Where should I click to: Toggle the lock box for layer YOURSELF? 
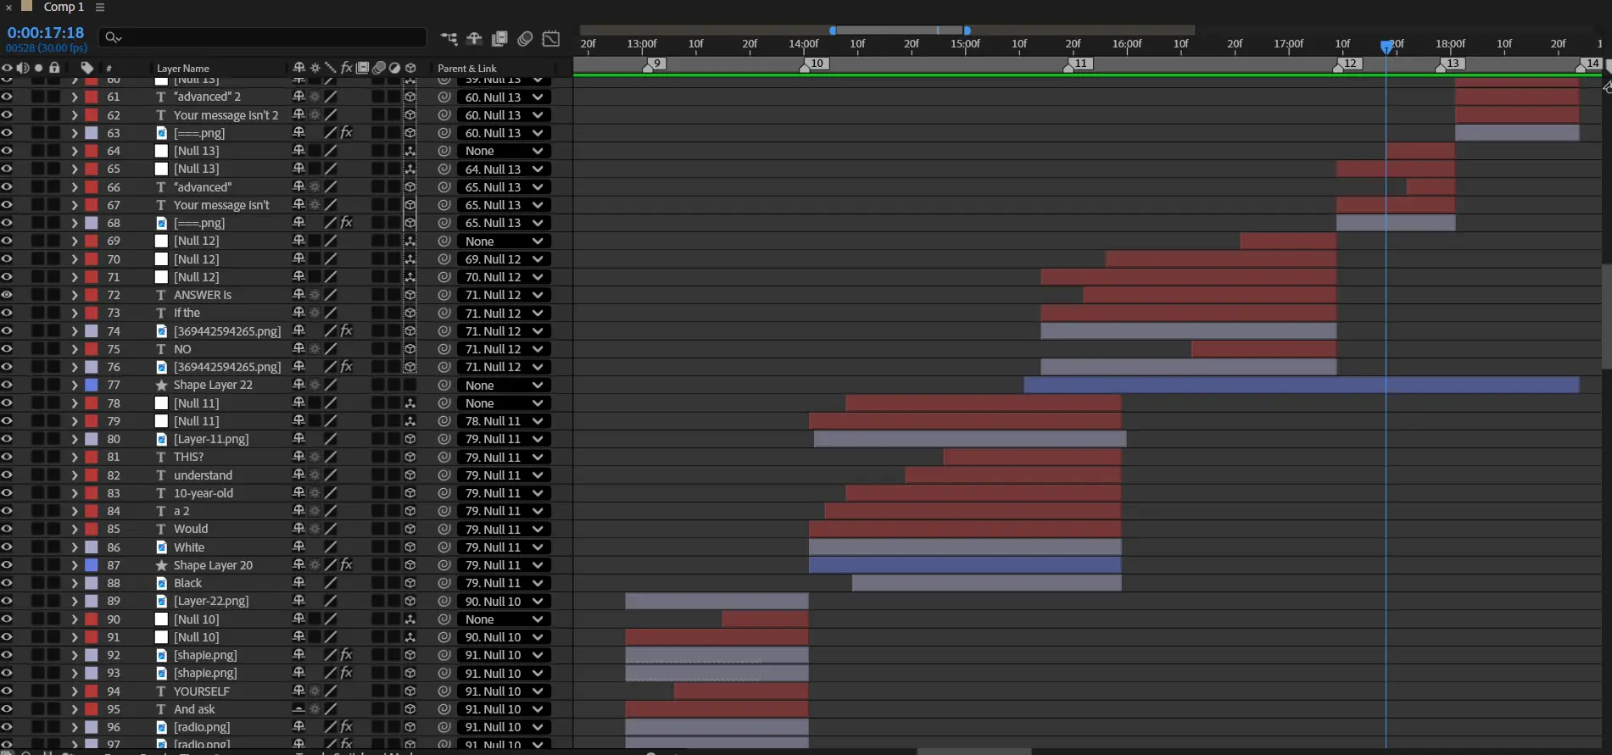[x=54, y=691]
